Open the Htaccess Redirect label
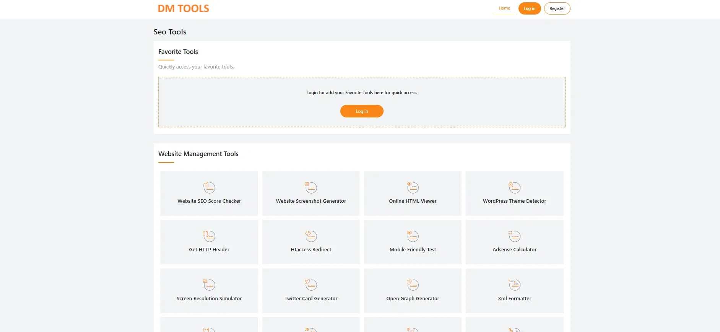The width and height of the screenshot is (720, 332). pos(311,249)
